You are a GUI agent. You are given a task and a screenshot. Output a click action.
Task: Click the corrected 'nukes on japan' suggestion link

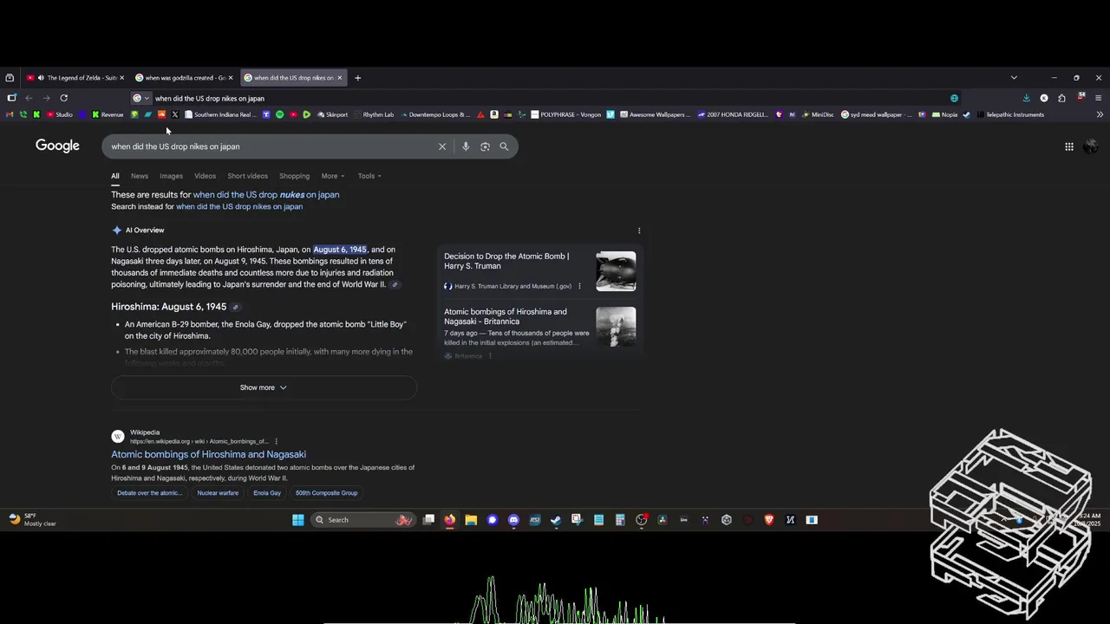(x=266, y=195)
